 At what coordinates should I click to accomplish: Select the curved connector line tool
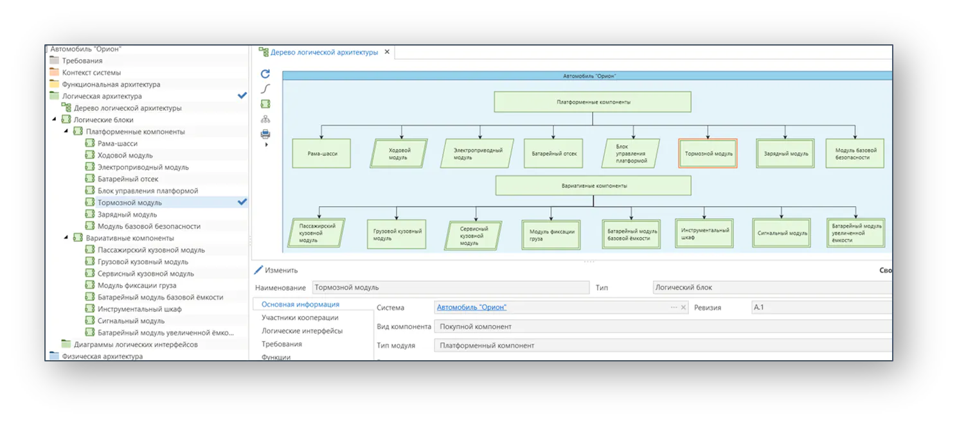click(x=265, y=89)
